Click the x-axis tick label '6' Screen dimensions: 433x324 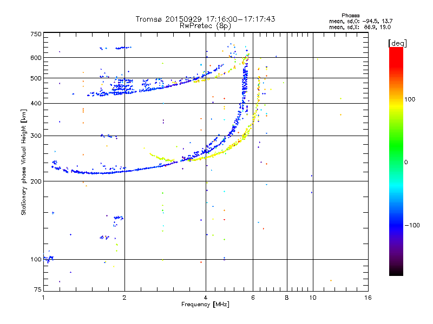253,298
